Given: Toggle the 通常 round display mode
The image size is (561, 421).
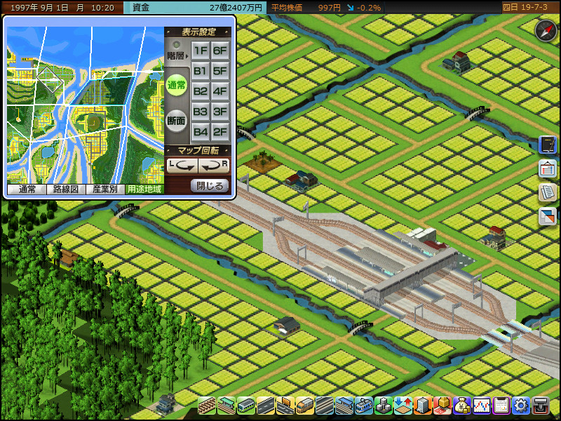Looking at the screenshot, I should click(x=177, y=85).
